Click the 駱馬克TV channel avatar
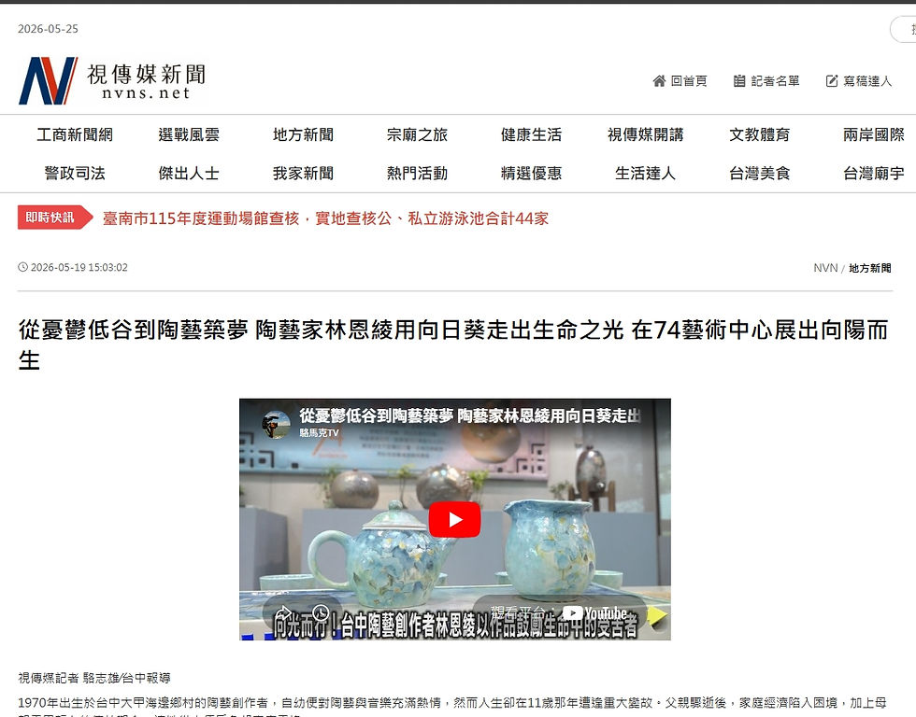The height and width of the screenshot is (717, 916). pos(277,424)
